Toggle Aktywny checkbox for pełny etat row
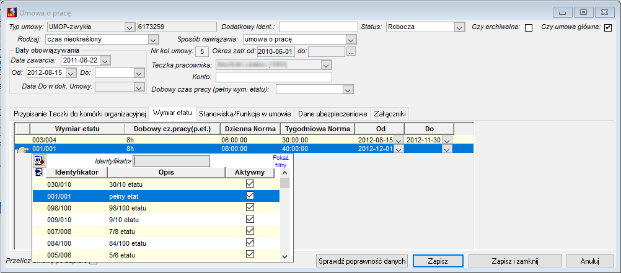The width and height of the screenshot is (621, 273). point(250,196)
